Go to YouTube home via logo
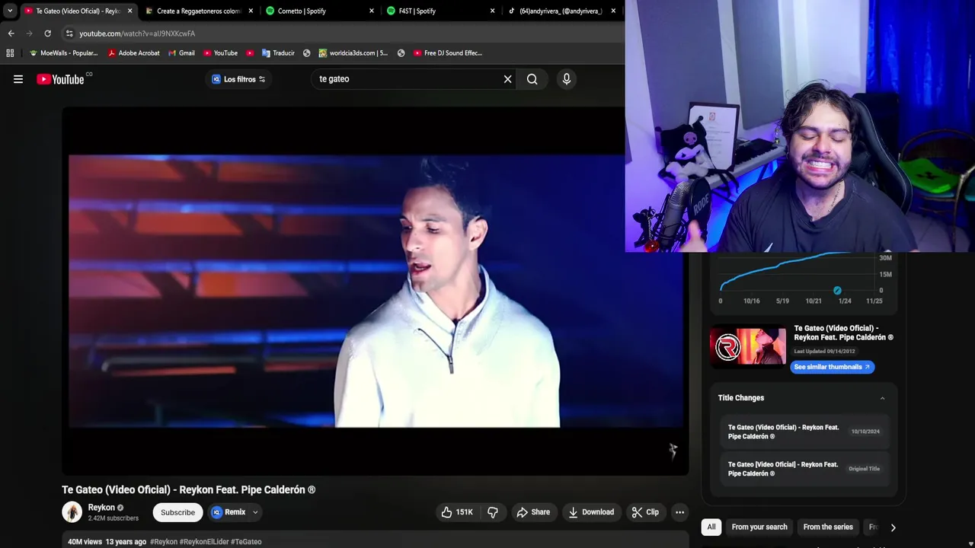Viewport: 975px width, 548px height. (x=60, y=79)
